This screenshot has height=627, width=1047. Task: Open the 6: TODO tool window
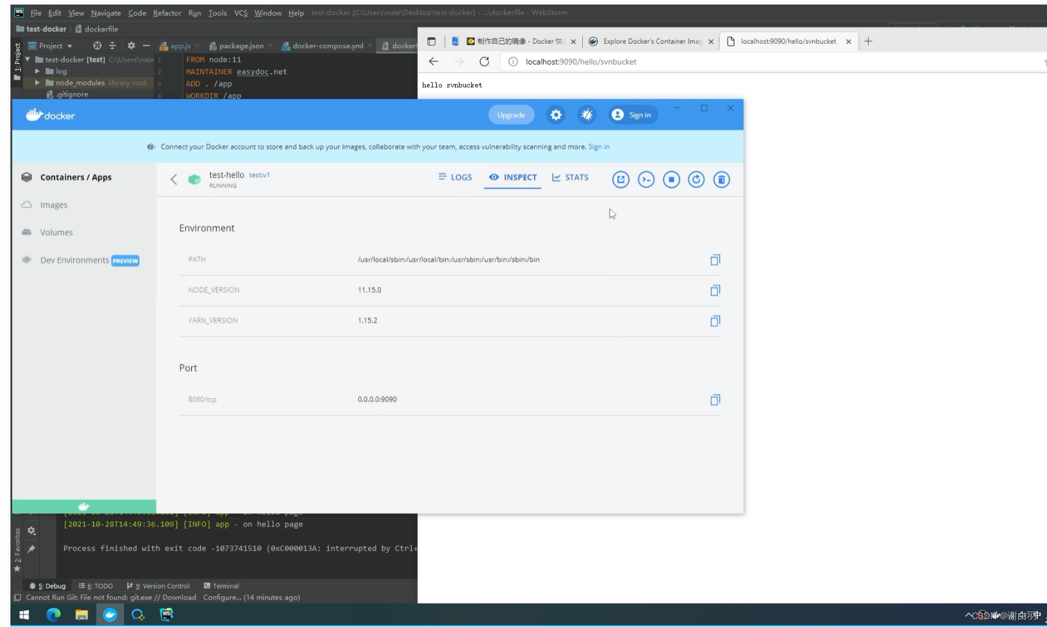click(96, 586)
